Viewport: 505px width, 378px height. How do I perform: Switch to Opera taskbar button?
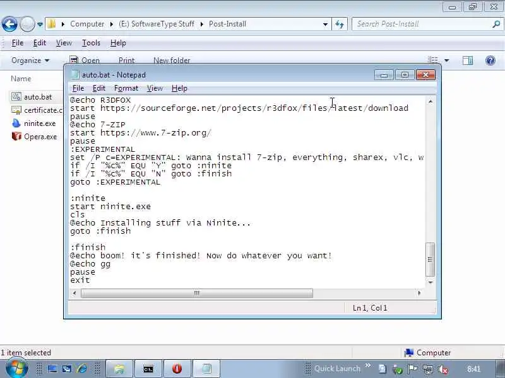[177, 369]
